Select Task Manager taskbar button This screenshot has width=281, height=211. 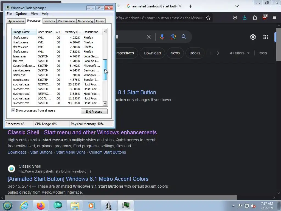(126, 206)
